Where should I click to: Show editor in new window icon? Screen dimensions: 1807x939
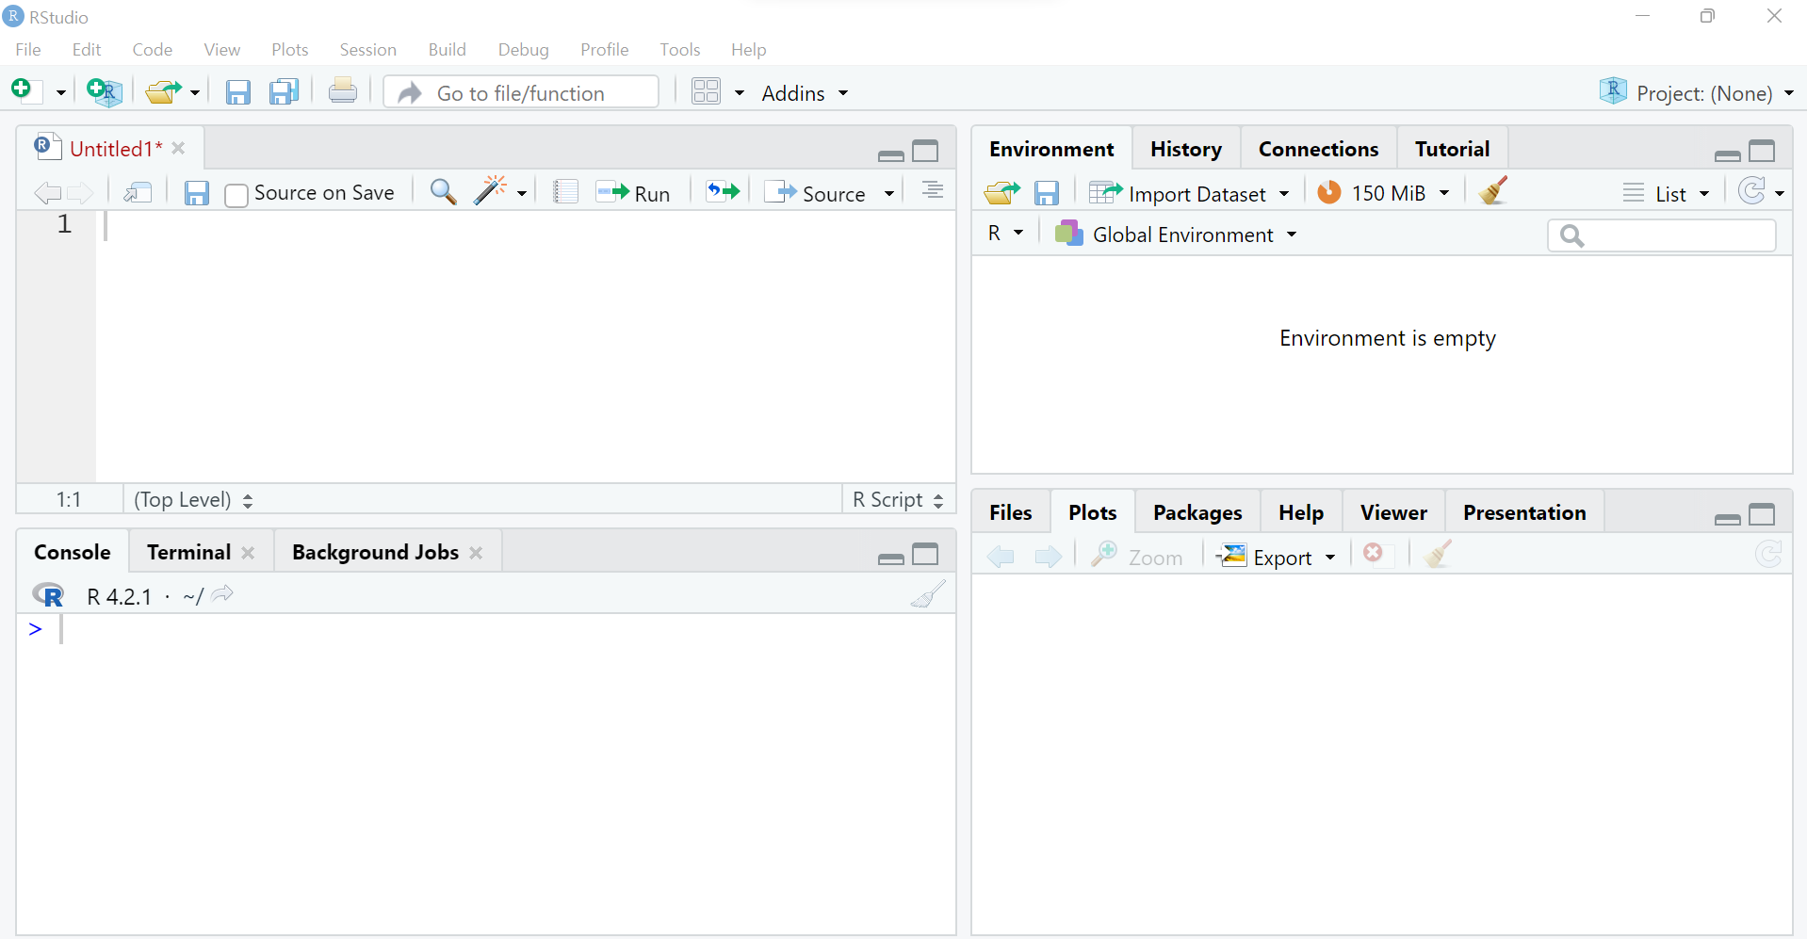pos(138,193)
